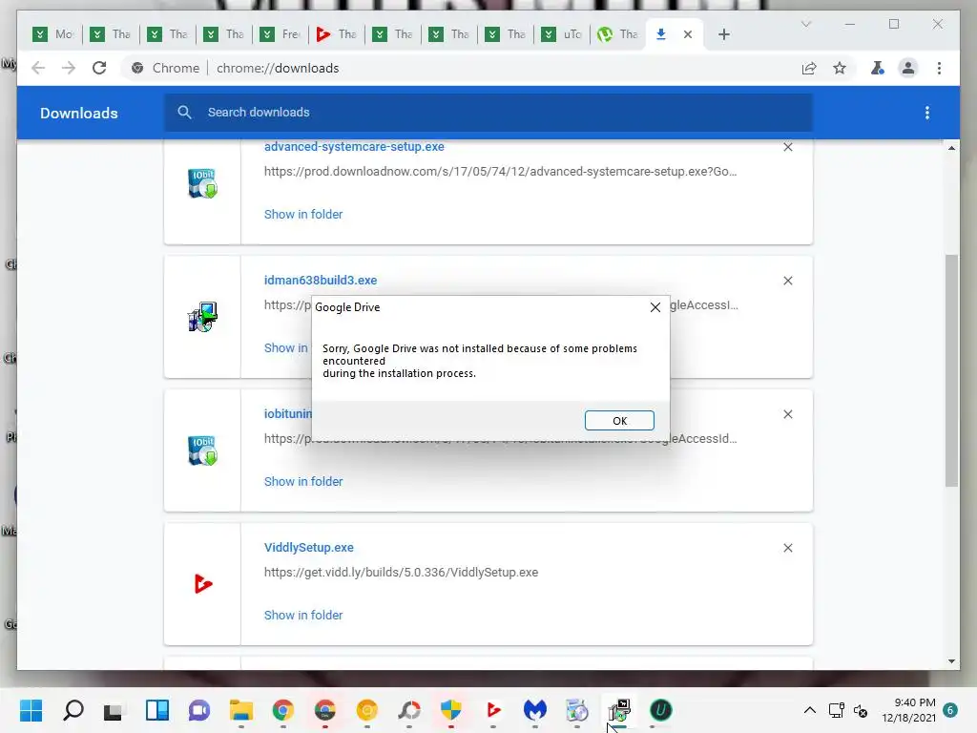Switch to the first 'Mo' tab
The image size is (977, 733).
[x=54, y=34]
